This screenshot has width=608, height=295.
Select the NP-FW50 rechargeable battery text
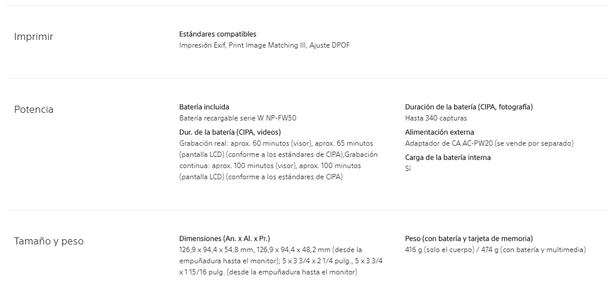pyautogui.click(x=237, y=118)
